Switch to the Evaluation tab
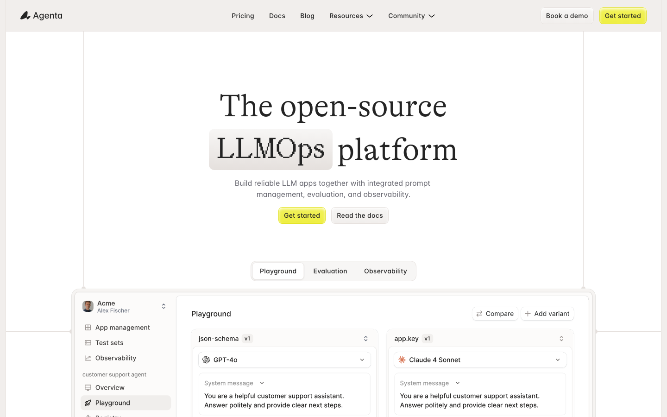The width and height of the screenshot is (667, 417). point(330,271)
